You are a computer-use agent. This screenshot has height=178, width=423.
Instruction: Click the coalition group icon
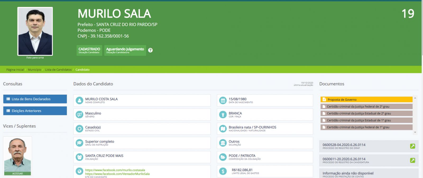[79, 157]
